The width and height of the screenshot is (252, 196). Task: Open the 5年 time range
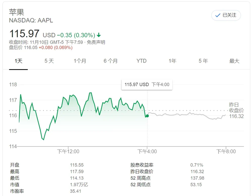point(203,61)
